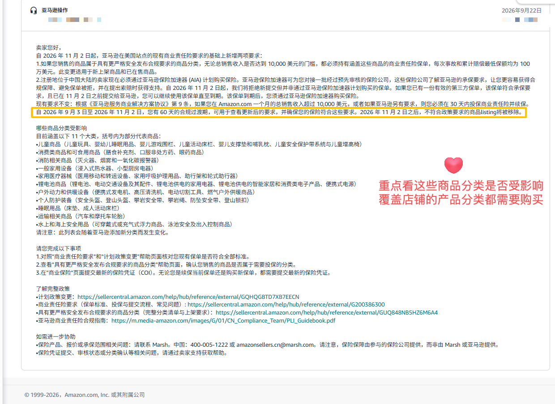
Task: Open the 商业责任险要求 link ending G200386300
Action: click(x=286, y=305)
